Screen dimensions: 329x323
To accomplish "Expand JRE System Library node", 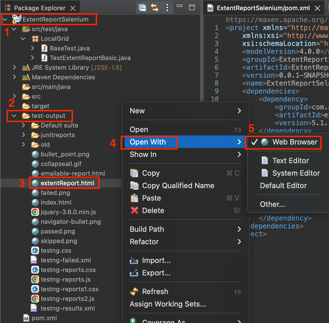I will point(14,68).
